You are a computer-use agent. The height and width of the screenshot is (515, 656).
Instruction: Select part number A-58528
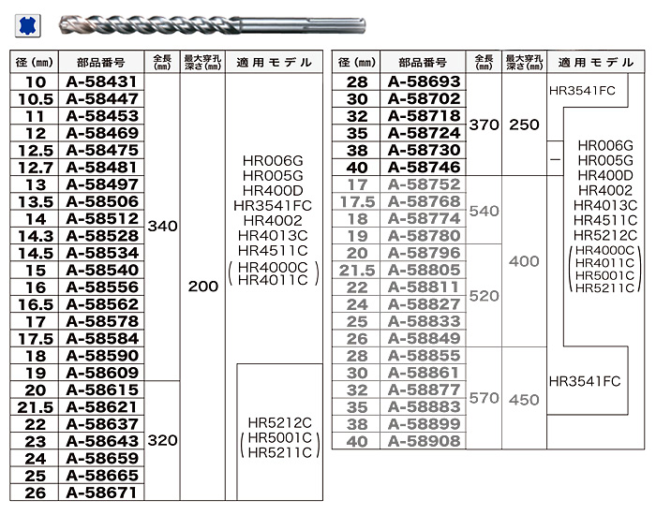pyautogui.click(x=102, y=236)
